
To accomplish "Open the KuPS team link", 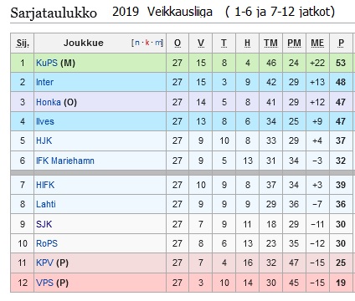I will click(x=47, y=63).
